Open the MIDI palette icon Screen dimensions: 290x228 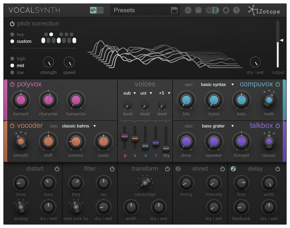[199, 10]
